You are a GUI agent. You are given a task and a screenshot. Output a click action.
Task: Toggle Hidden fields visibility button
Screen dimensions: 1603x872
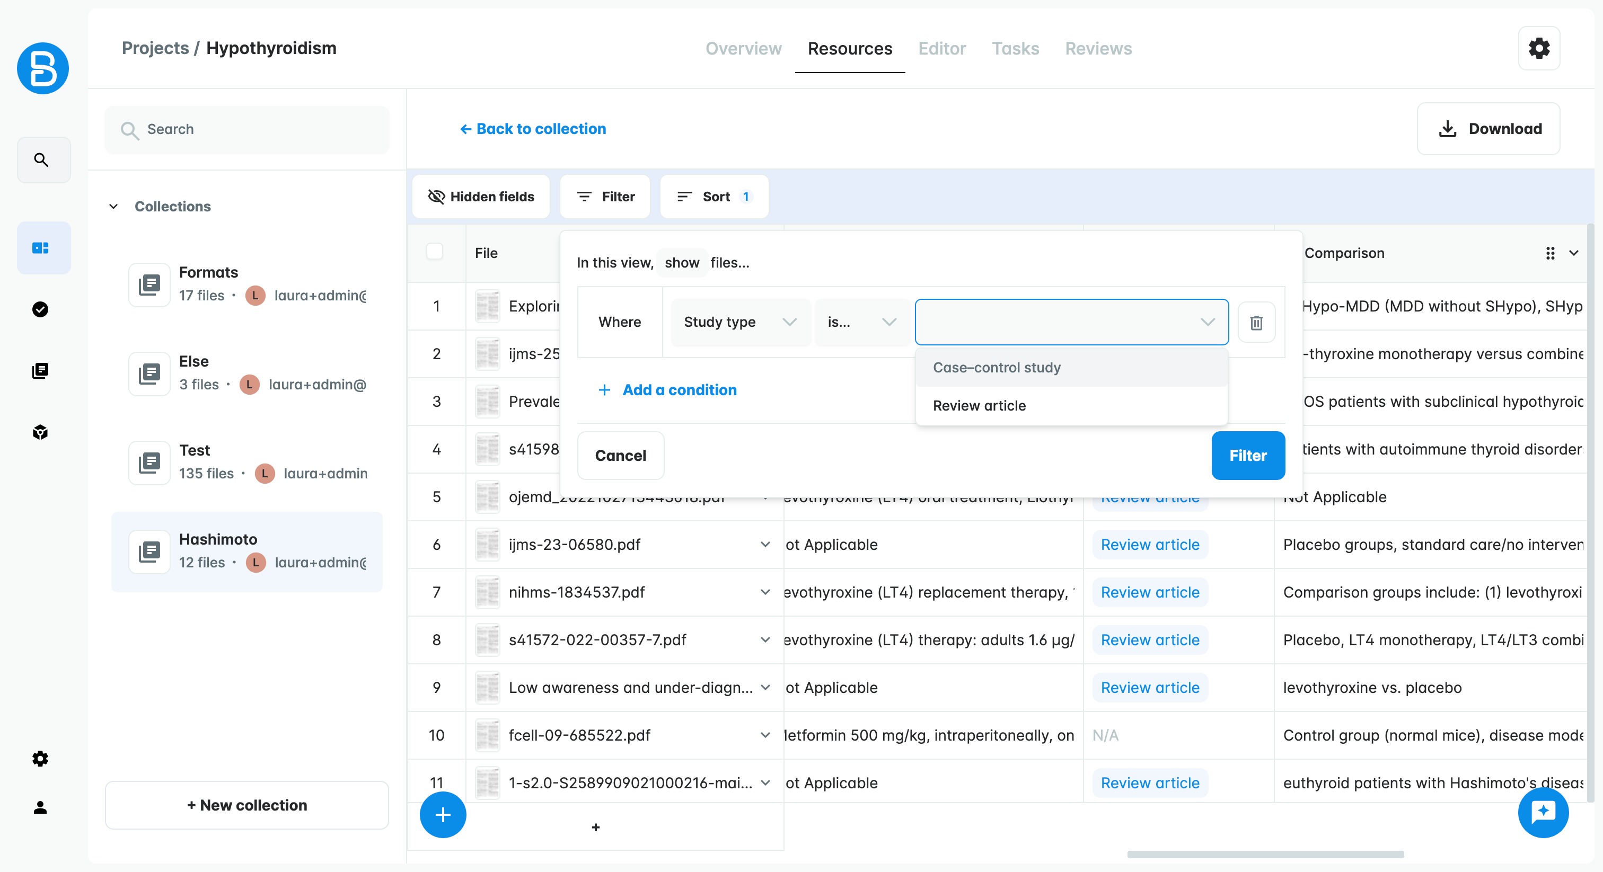[481, 197]
